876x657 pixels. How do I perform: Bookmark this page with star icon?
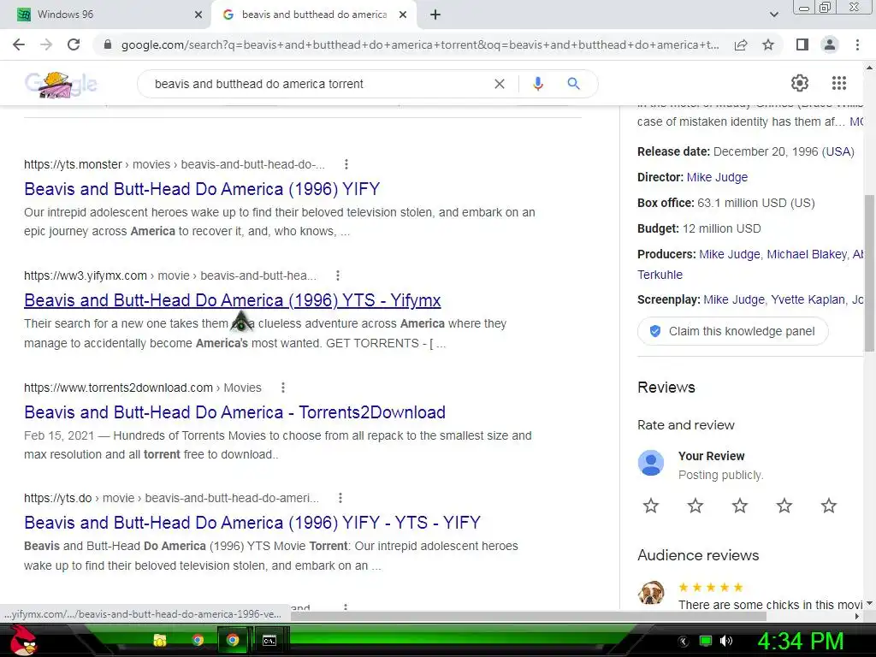click(x=768, y=44)
